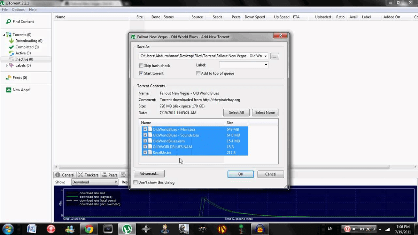Expand the Save As path dropdown
The height and width of the screenshot is (235, 418).
coord(266,56)
